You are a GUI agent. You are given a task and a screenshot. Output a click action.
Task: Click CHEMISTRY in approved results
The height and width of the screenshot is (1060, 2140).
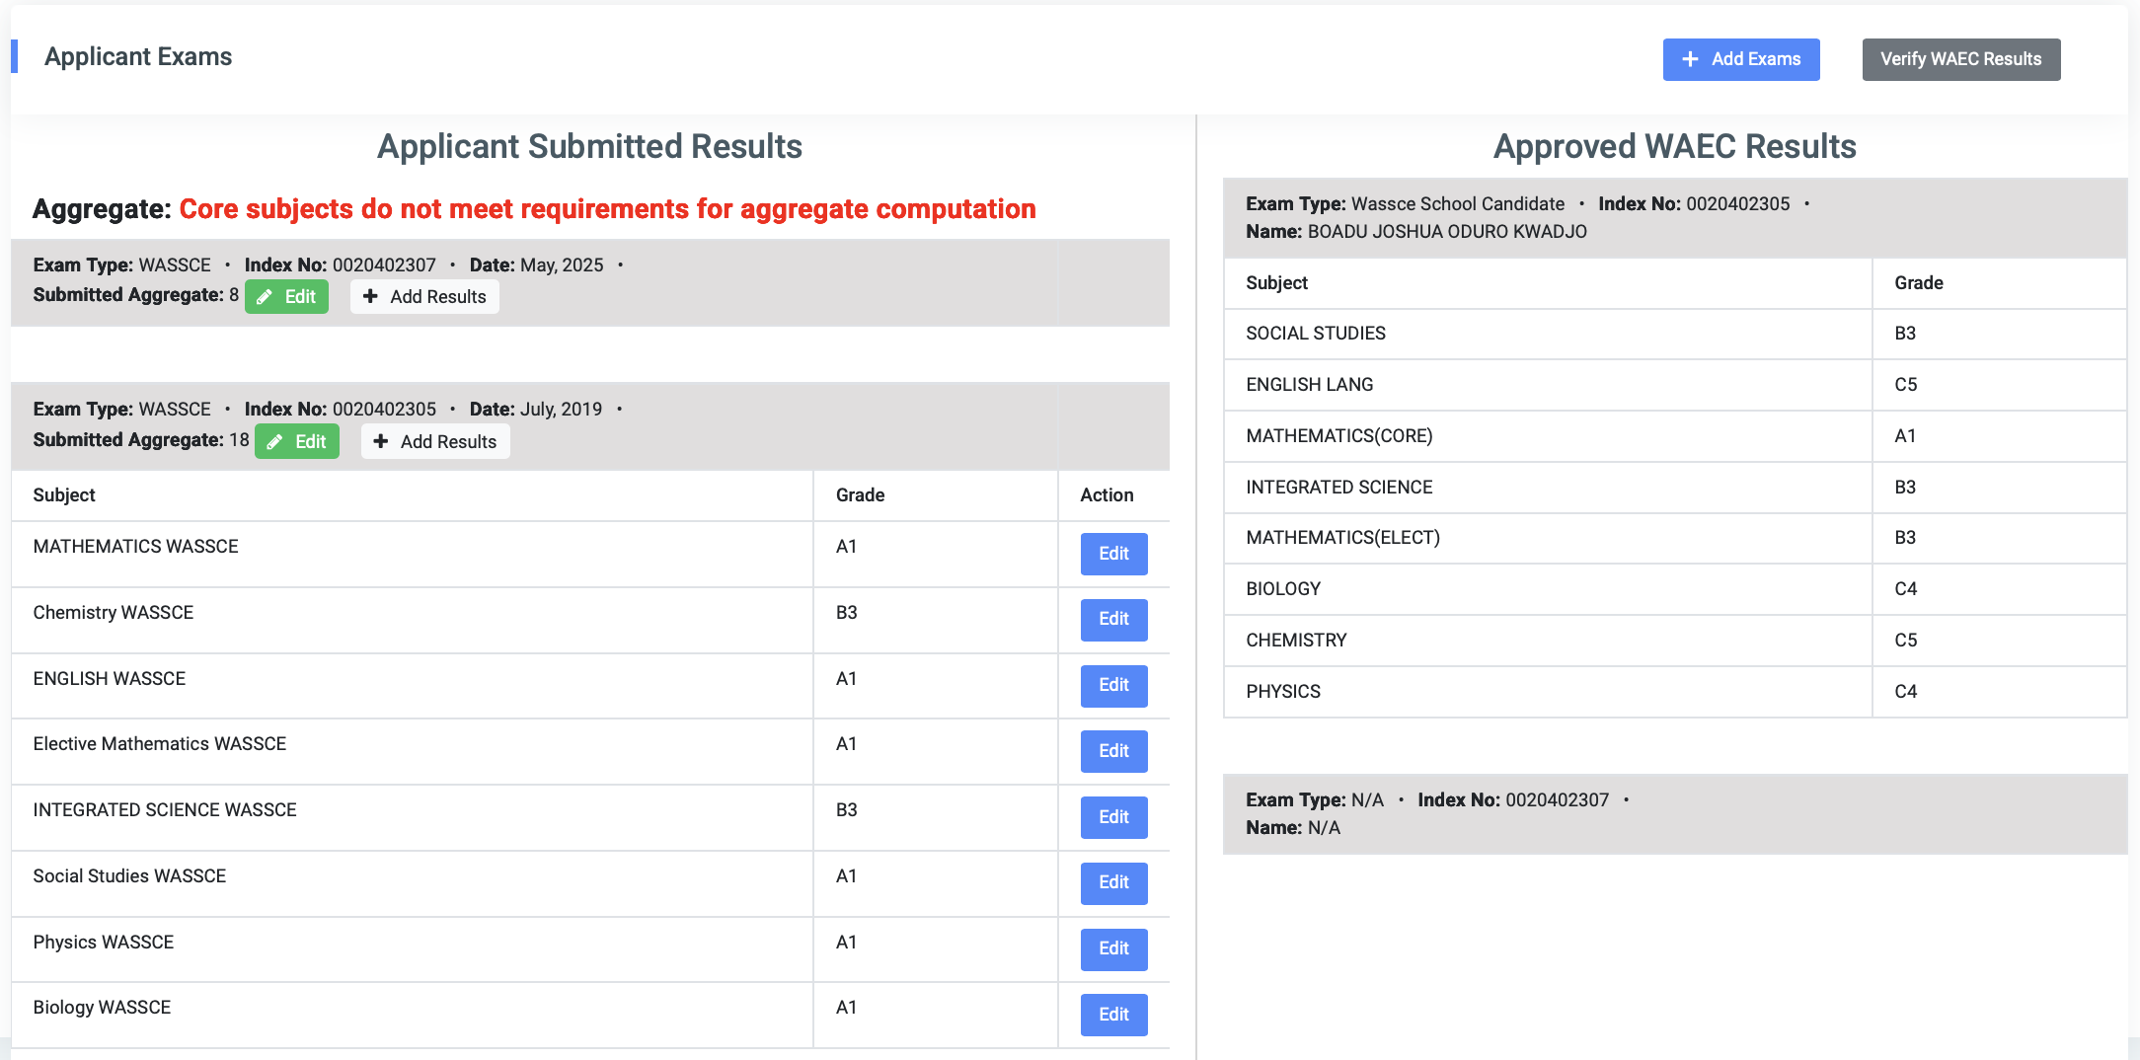point(1296,641)
